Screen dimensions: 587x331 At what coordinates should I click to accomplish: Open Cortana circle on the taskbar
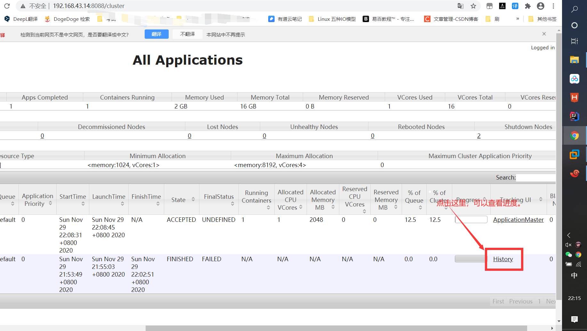575,25
